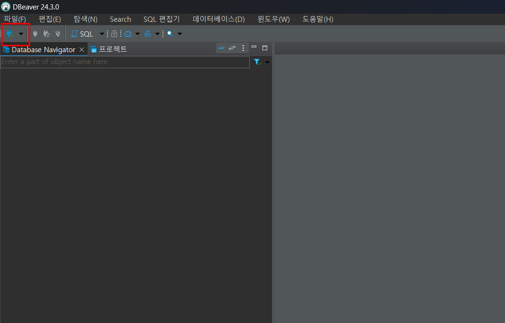
Task: Expand dropdown next to the boxes tools icon
Action: [x=157, y=34]
